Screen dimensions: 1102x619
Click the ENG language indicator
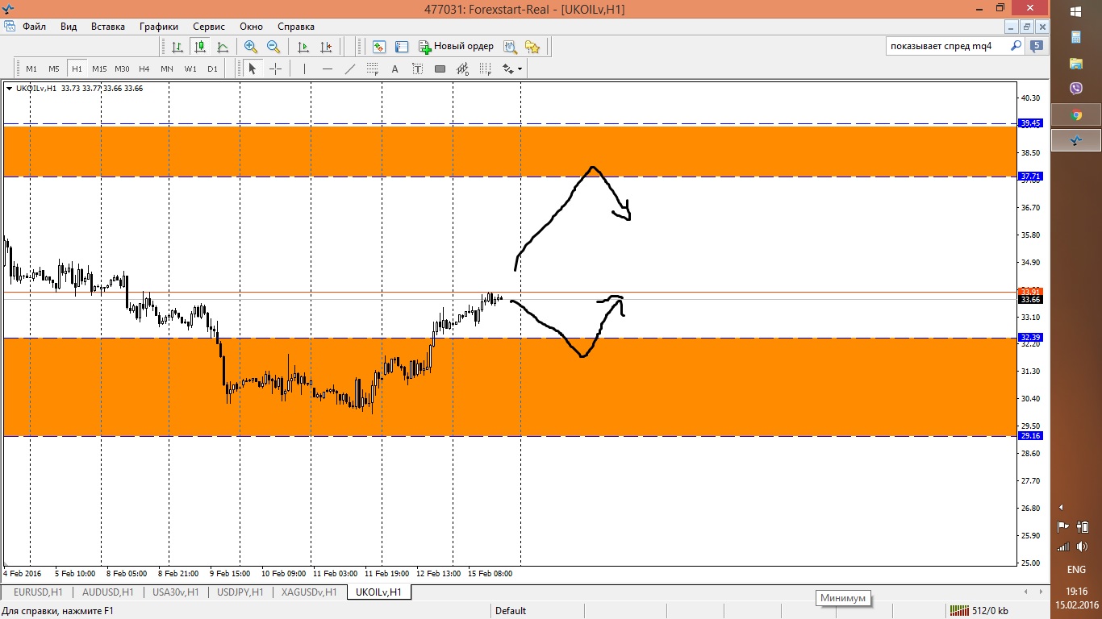point(1076,570)
